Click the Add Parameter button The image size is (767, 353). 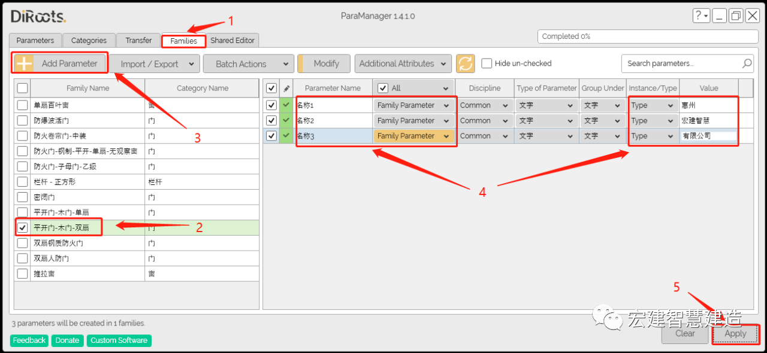tap(60, 63)
